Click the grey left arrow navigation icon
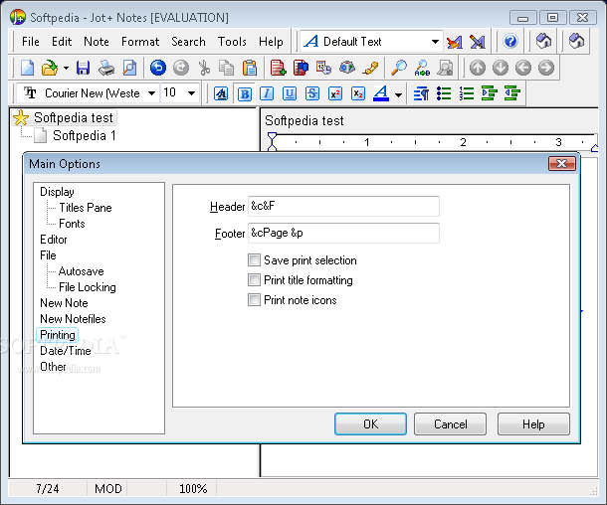The width and height of the screenshot is (607, 505). point(523,68)
